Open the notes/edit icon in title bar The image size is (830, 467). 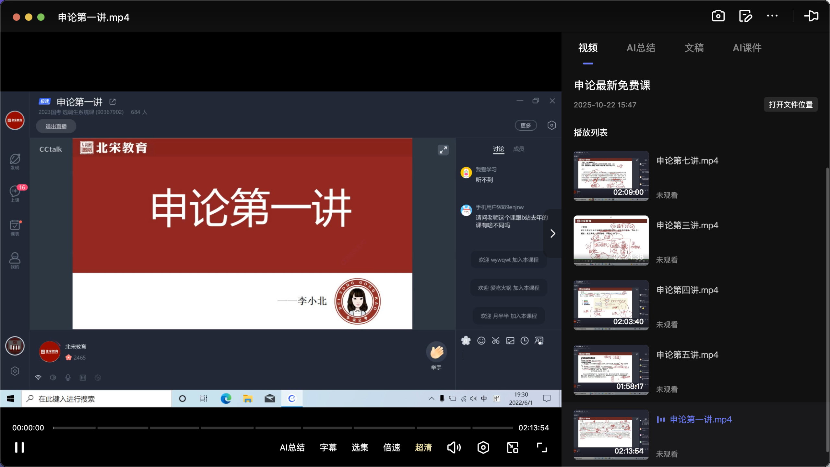point(745,16)
